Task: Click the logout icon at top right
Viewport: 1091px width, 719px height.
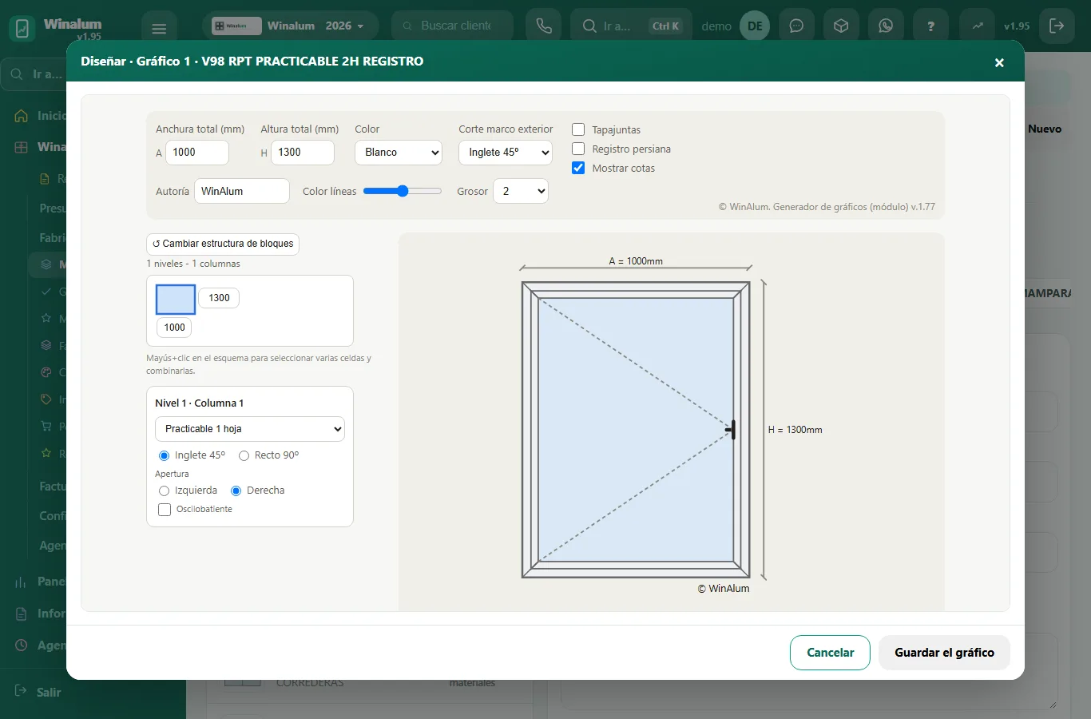Action: [1057, 26]
